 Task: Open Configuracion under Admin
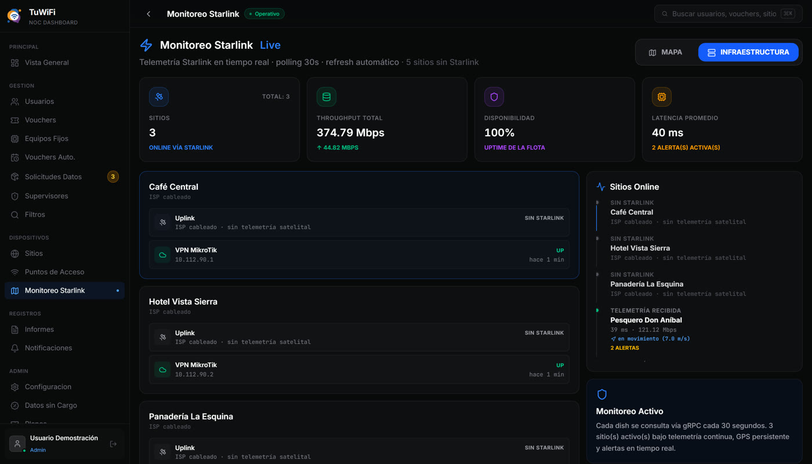[64, 387]
